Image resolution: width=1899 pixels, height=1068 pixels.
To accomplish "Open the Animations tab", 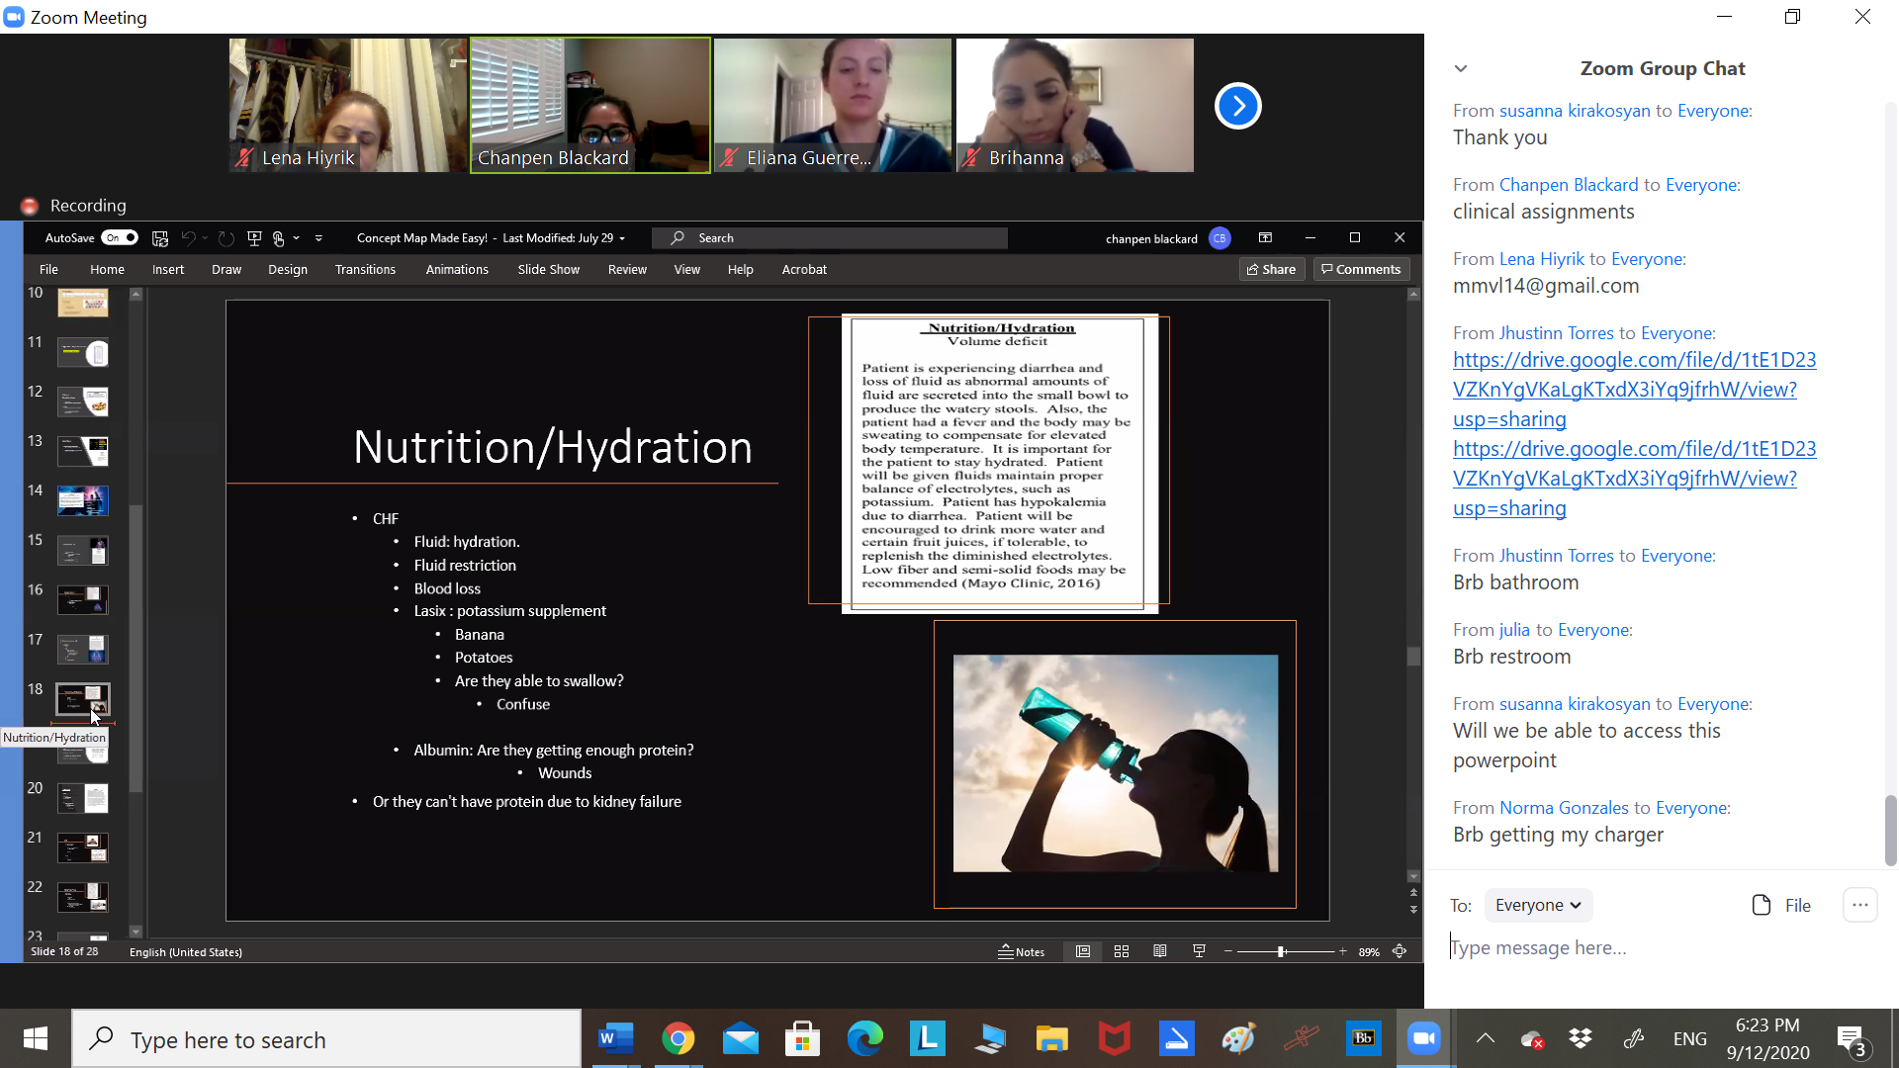I will coord(457,269).
